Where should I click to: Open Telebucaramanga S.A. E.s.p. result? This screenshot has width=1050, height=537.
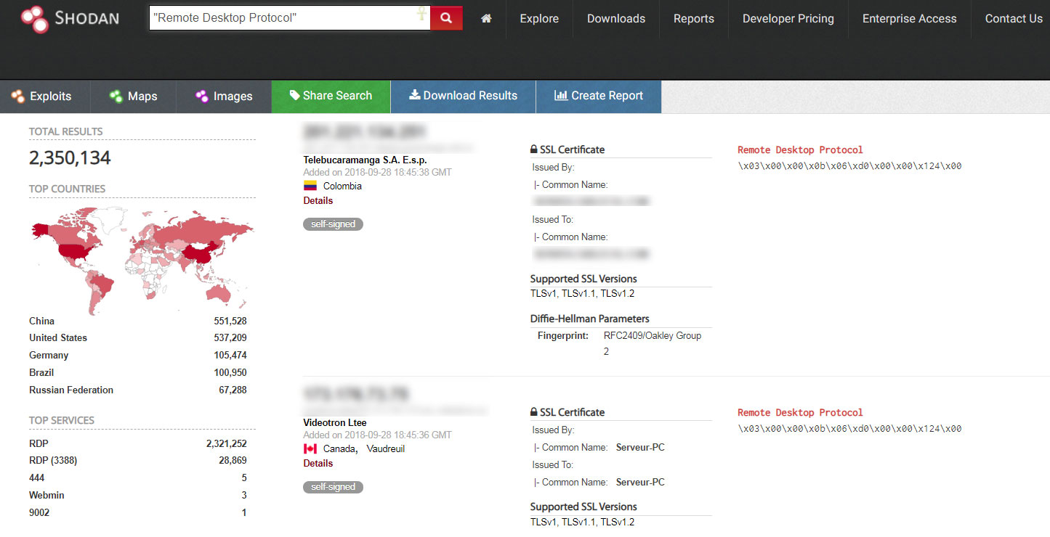click(365, 160)
